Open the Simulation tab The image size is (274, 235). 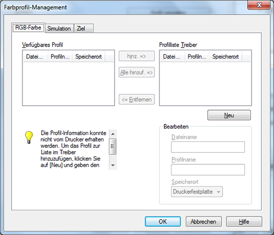(x=59, y=28)
